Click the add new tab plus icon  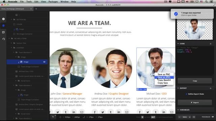click(x=36, y=9)
